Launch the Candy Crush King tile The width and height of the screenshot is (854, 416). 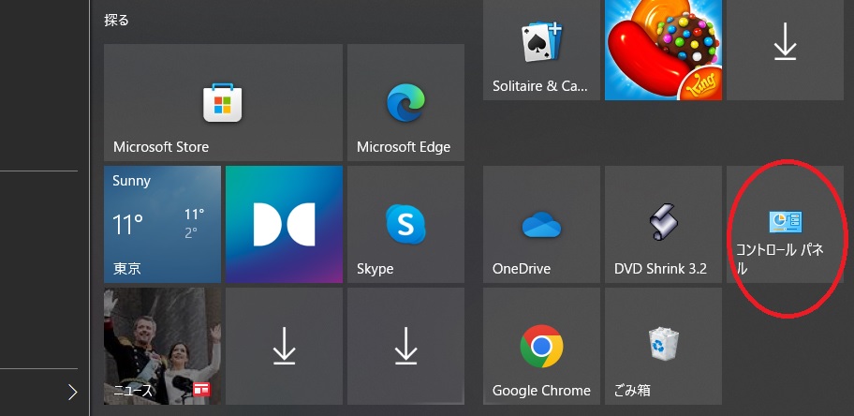pos(663,50)
